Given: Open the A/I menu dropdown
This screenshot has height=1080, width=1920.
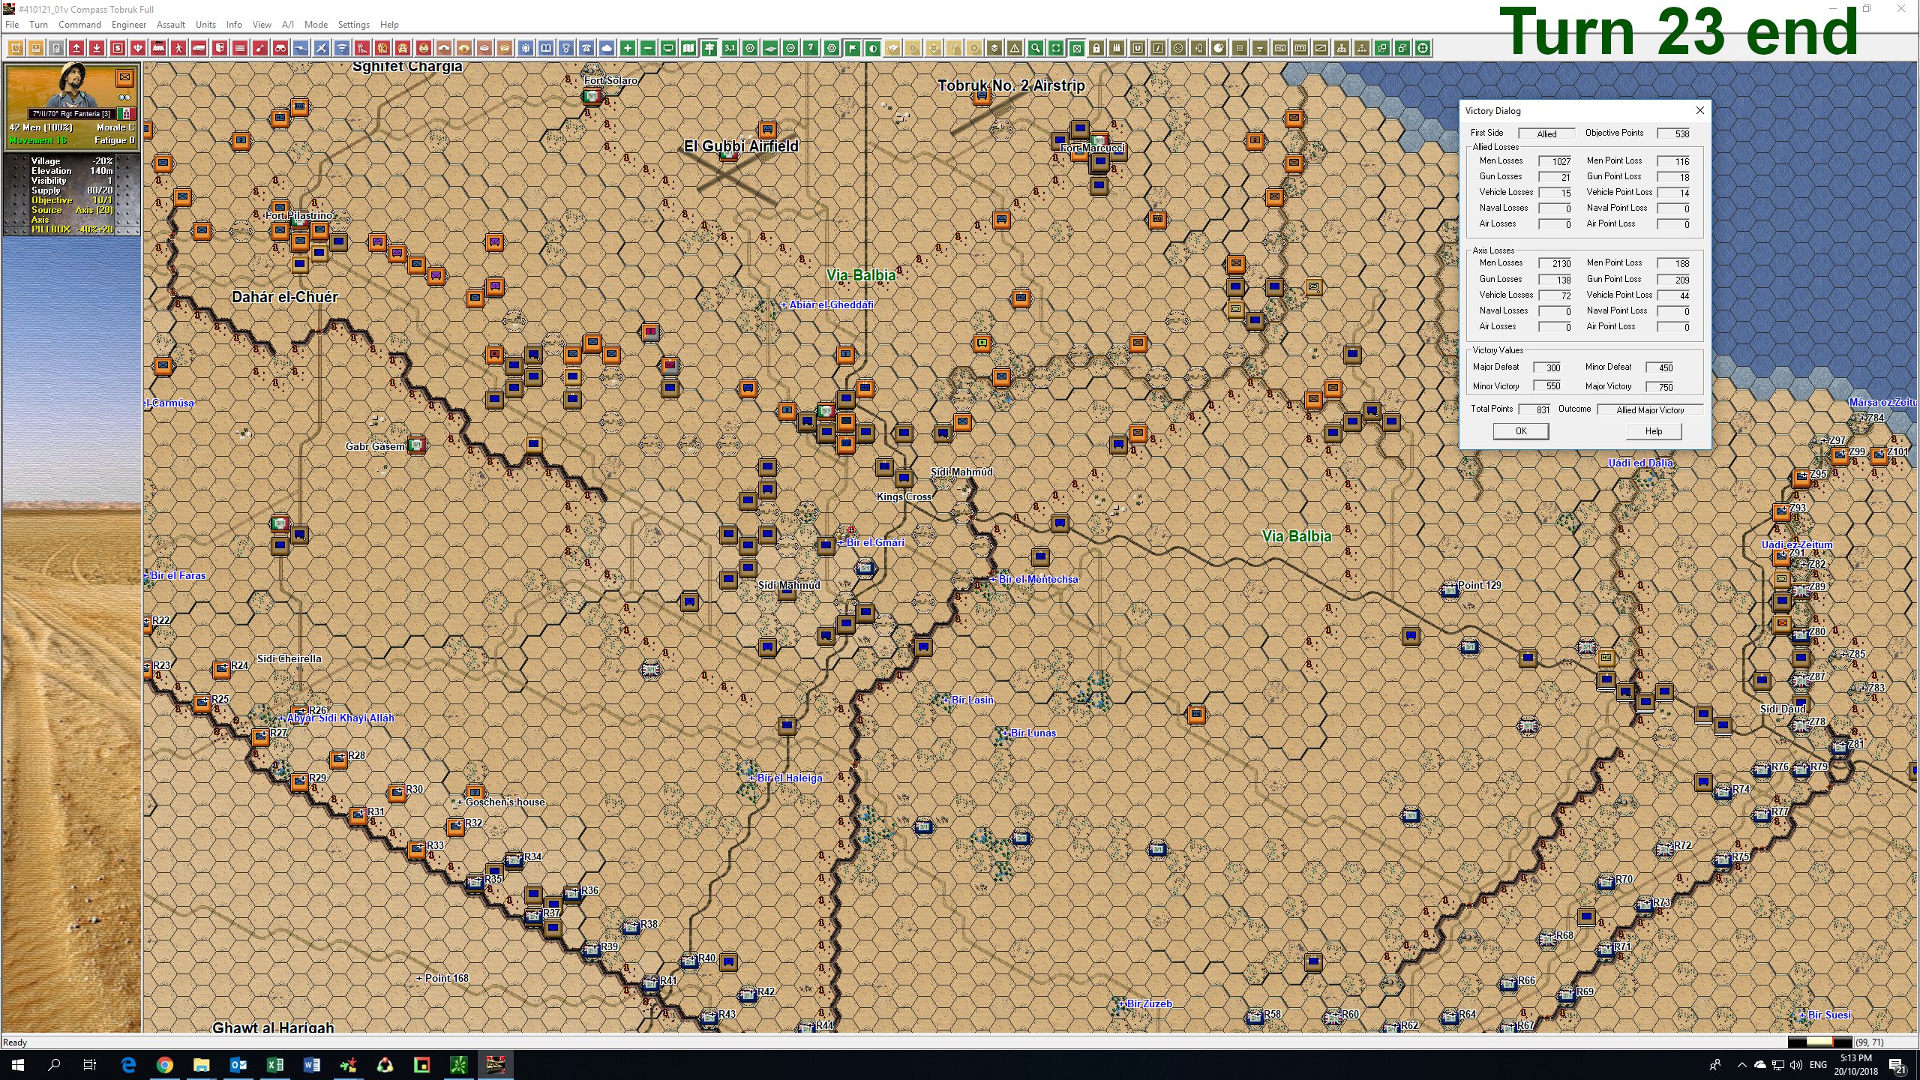Looking at the screenshot, I should coord(287,24).
